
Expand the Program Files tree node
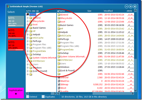coord(27,45)
